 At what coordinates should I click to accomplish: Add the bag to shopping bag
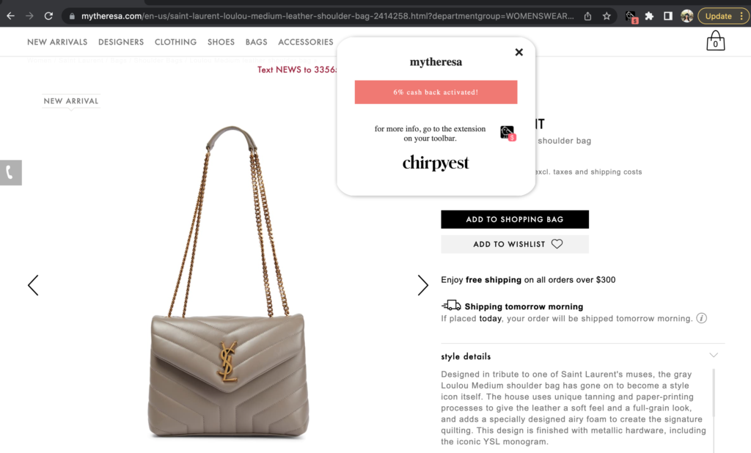click(x=515, y=219)
